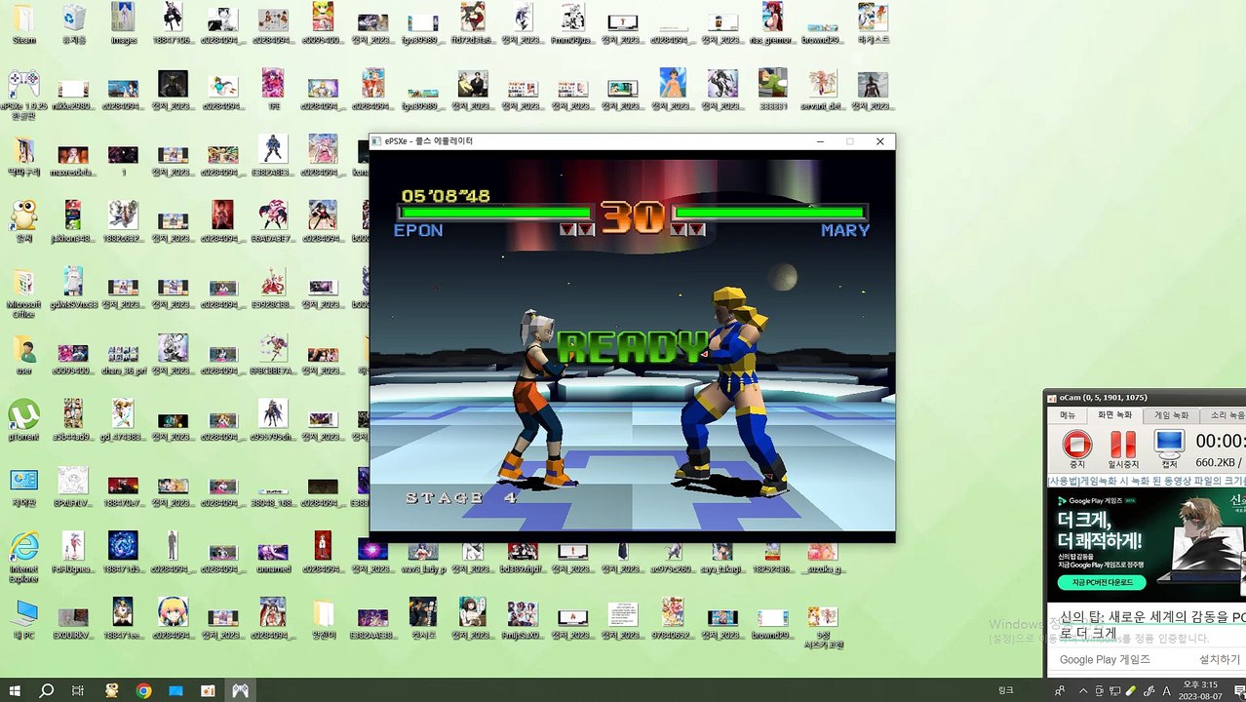
Task: Pause the oCam recording
Action: [1122, 448]
